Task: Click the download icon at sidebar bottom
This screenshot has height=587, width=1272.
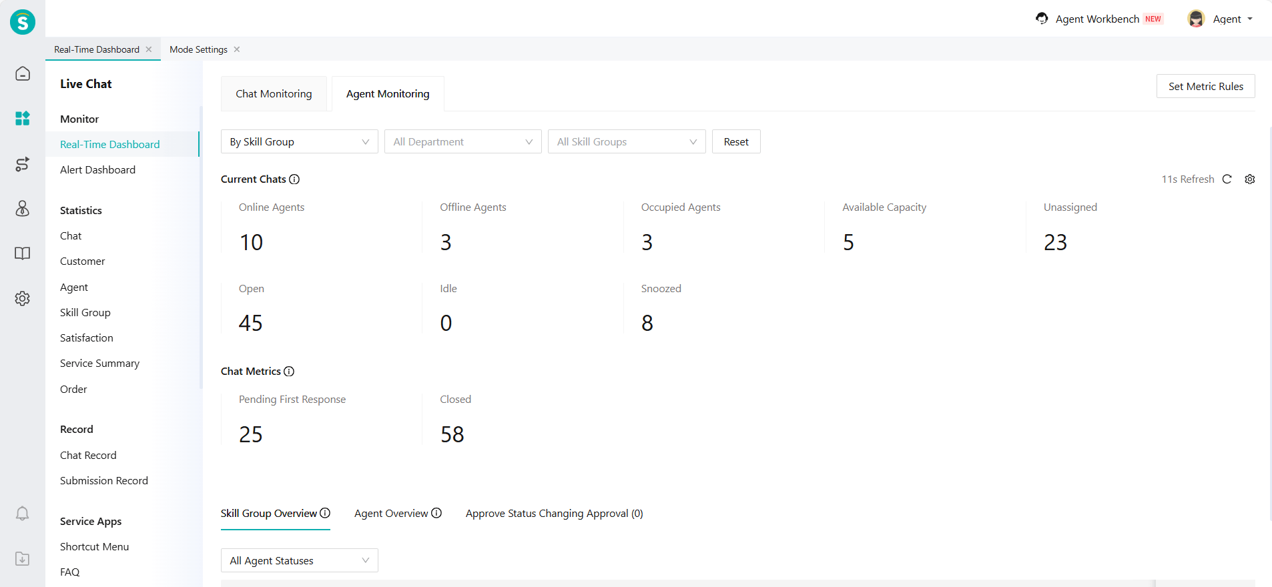Action: click(x=23, y=559)
